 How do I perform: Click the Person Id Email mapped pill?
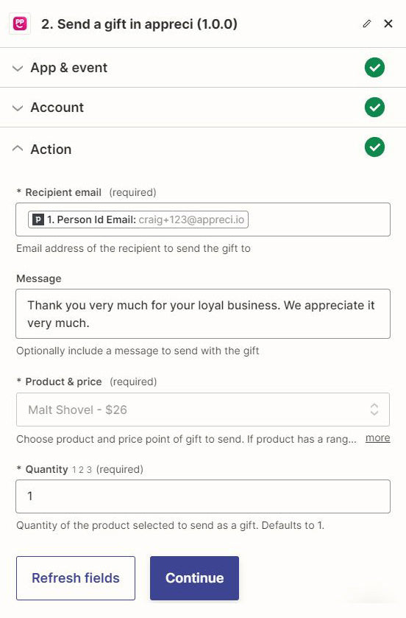coord(138,220)
